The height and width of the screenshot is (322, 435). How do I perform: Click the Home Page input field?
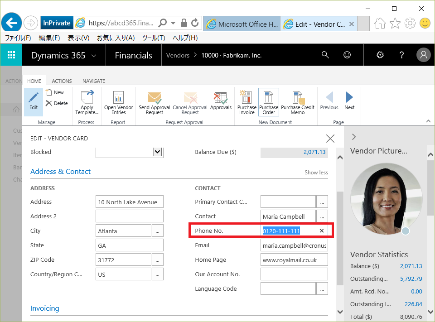(294, 260)
